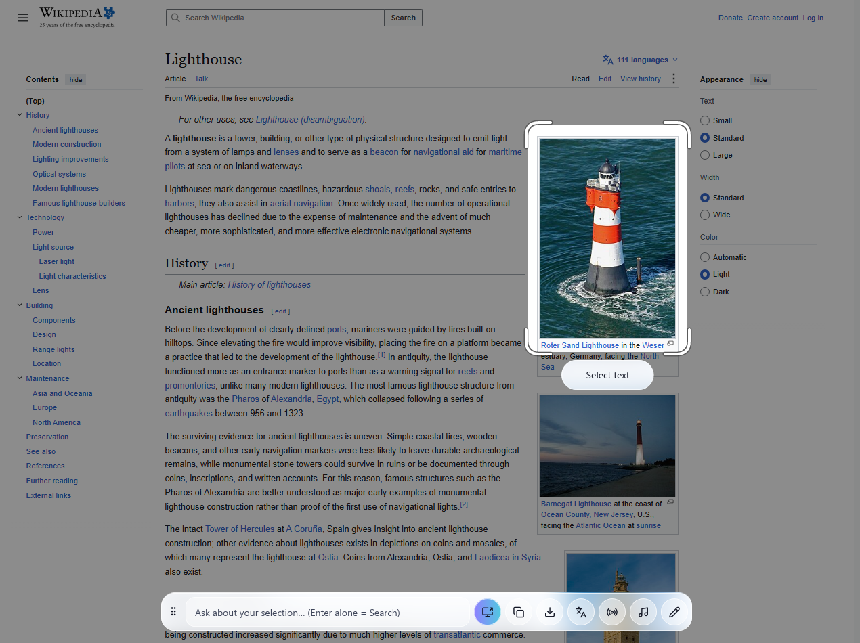
Task: Switch to the Read tab
Action: [x=580, y=79]
